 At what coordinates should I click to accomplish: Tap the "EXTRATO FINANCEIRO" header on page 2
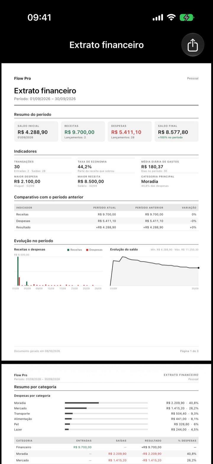(181, 375)
